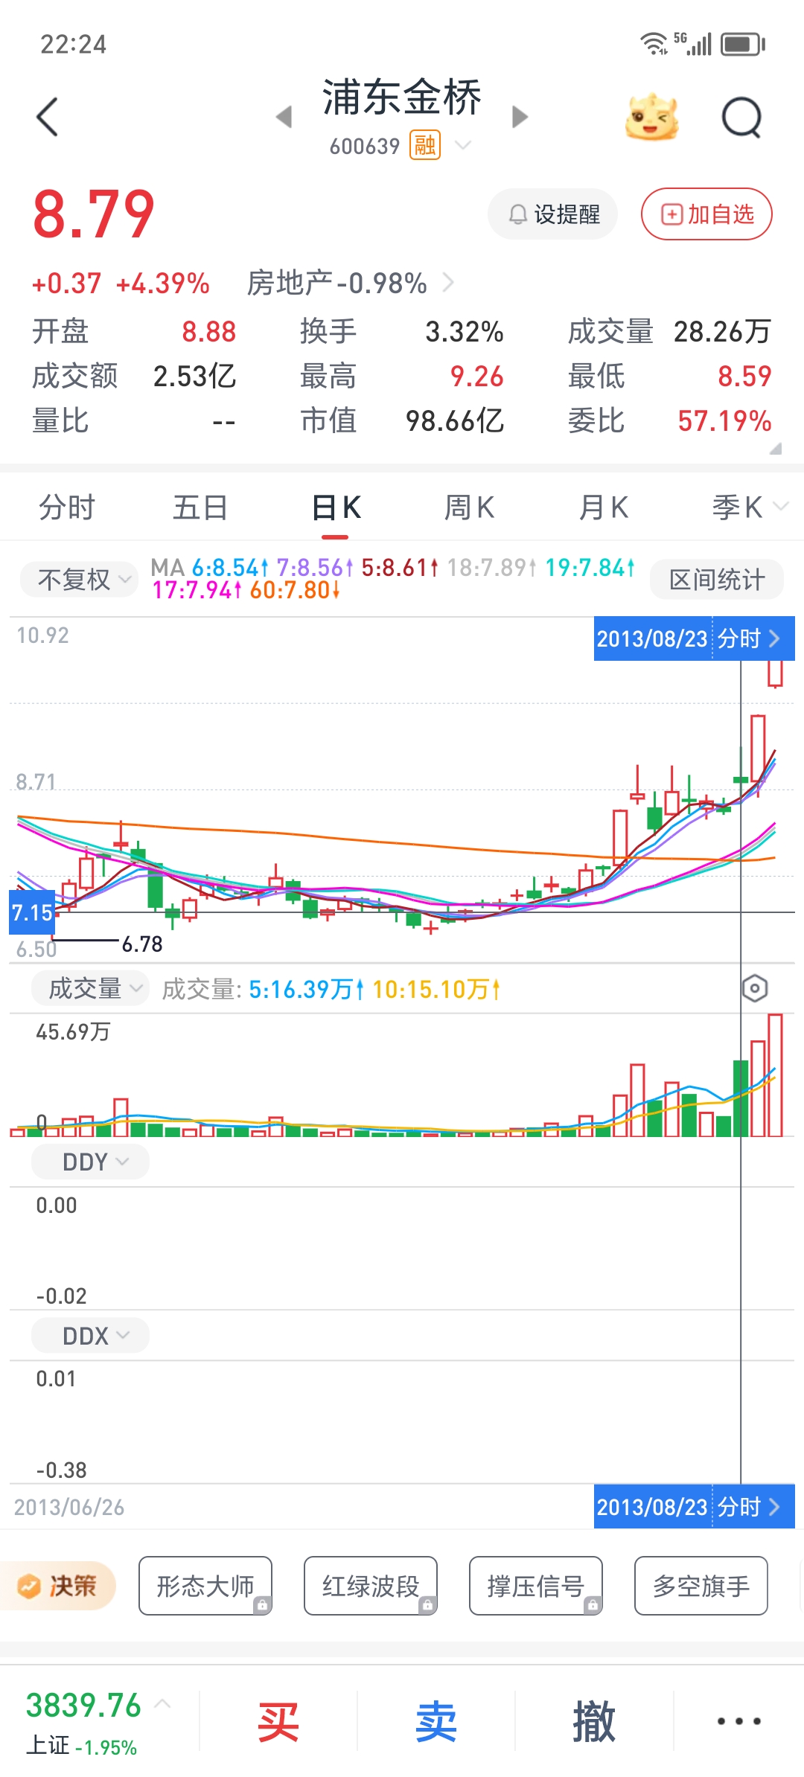
Task: Open MA moving average settings line
Action: pos(393,578)
